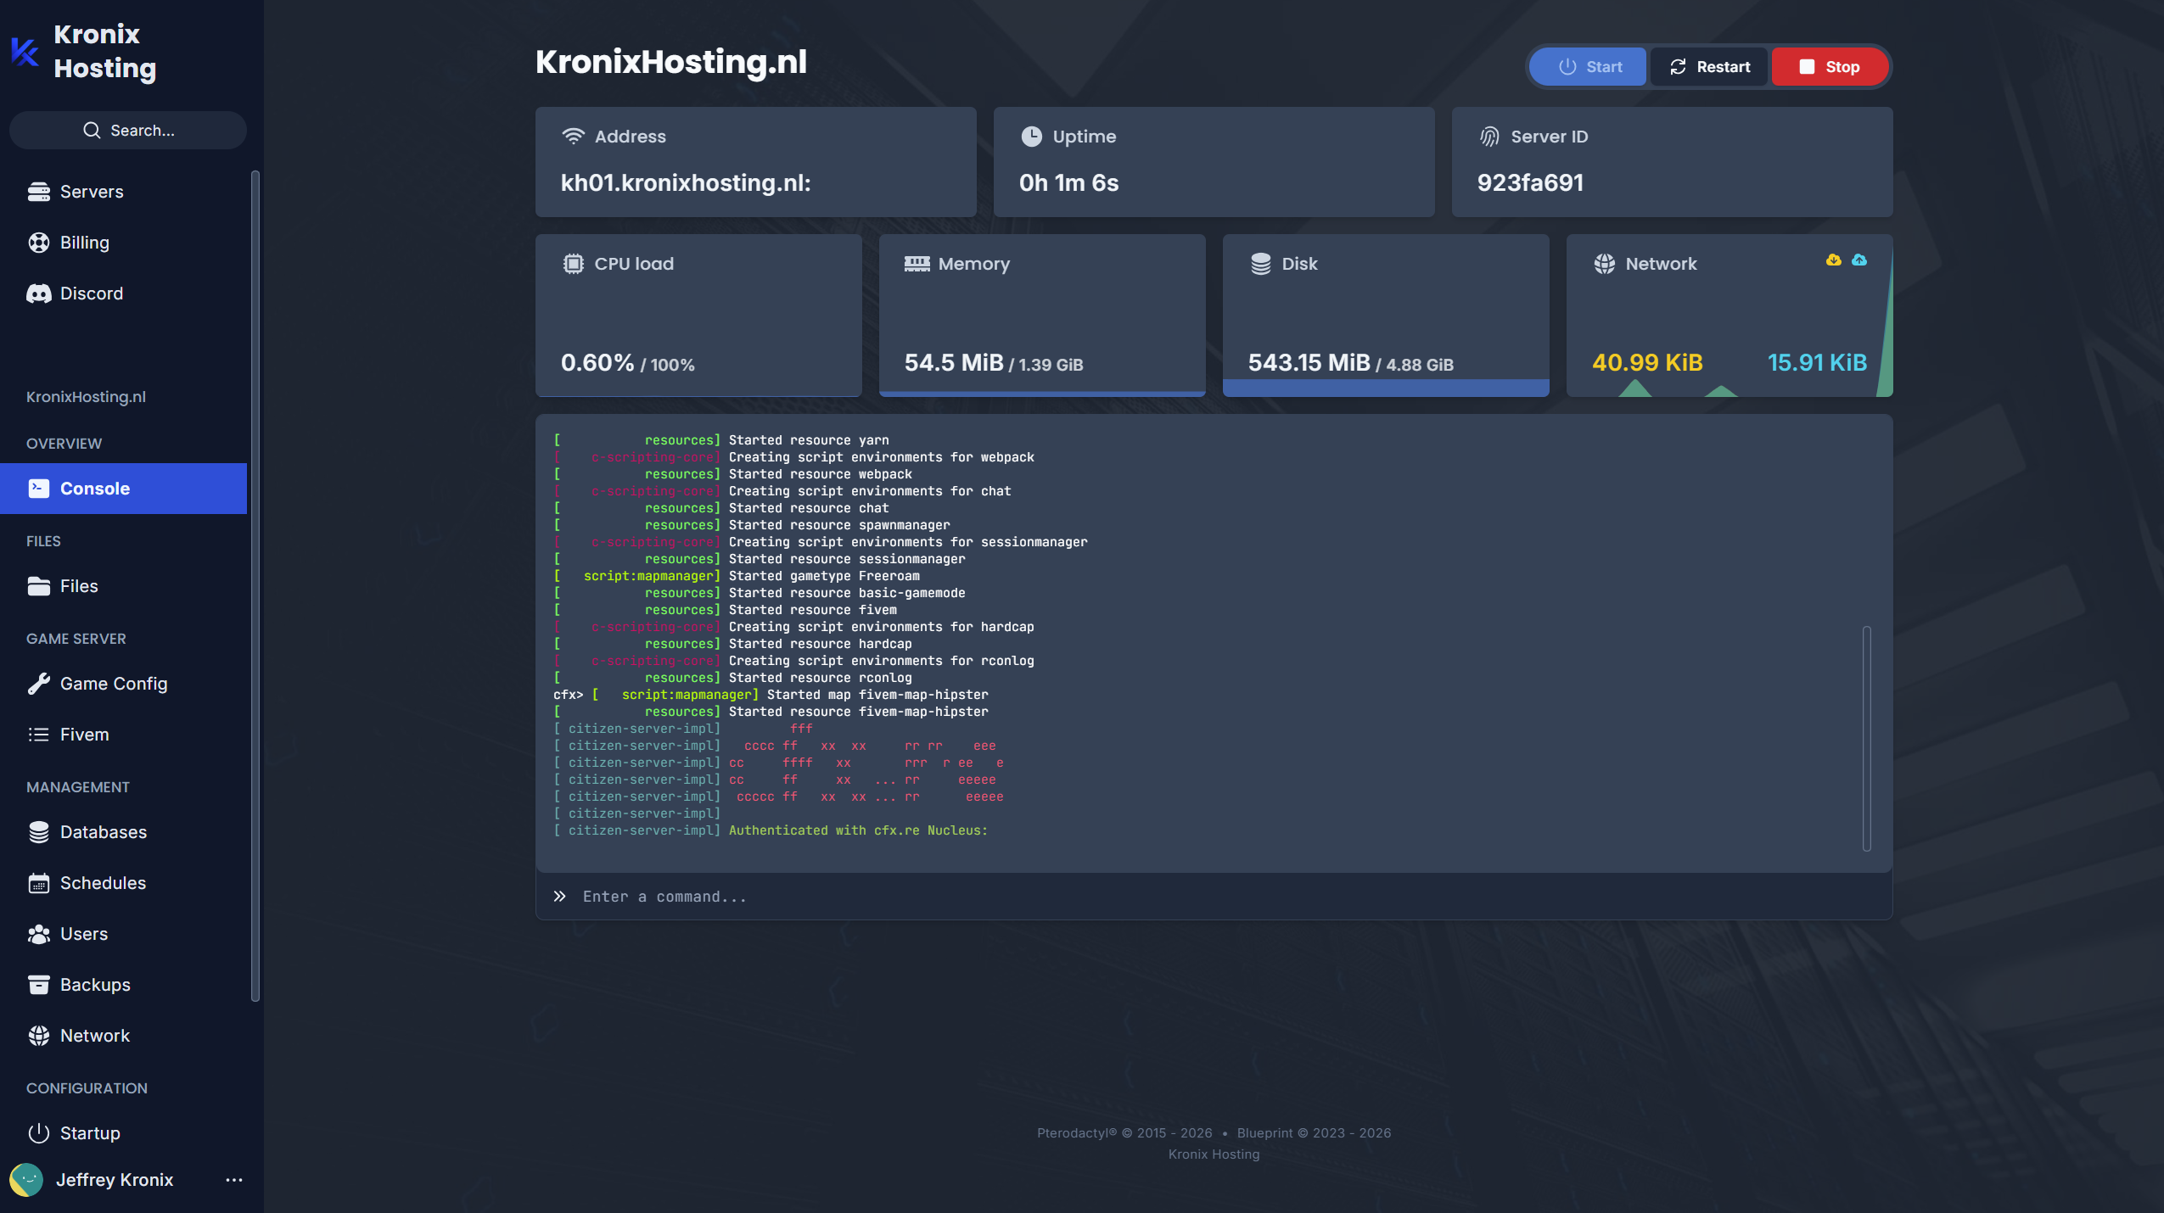
Task: Click the 40.99 KiB download value
Action: [1647, 363]
